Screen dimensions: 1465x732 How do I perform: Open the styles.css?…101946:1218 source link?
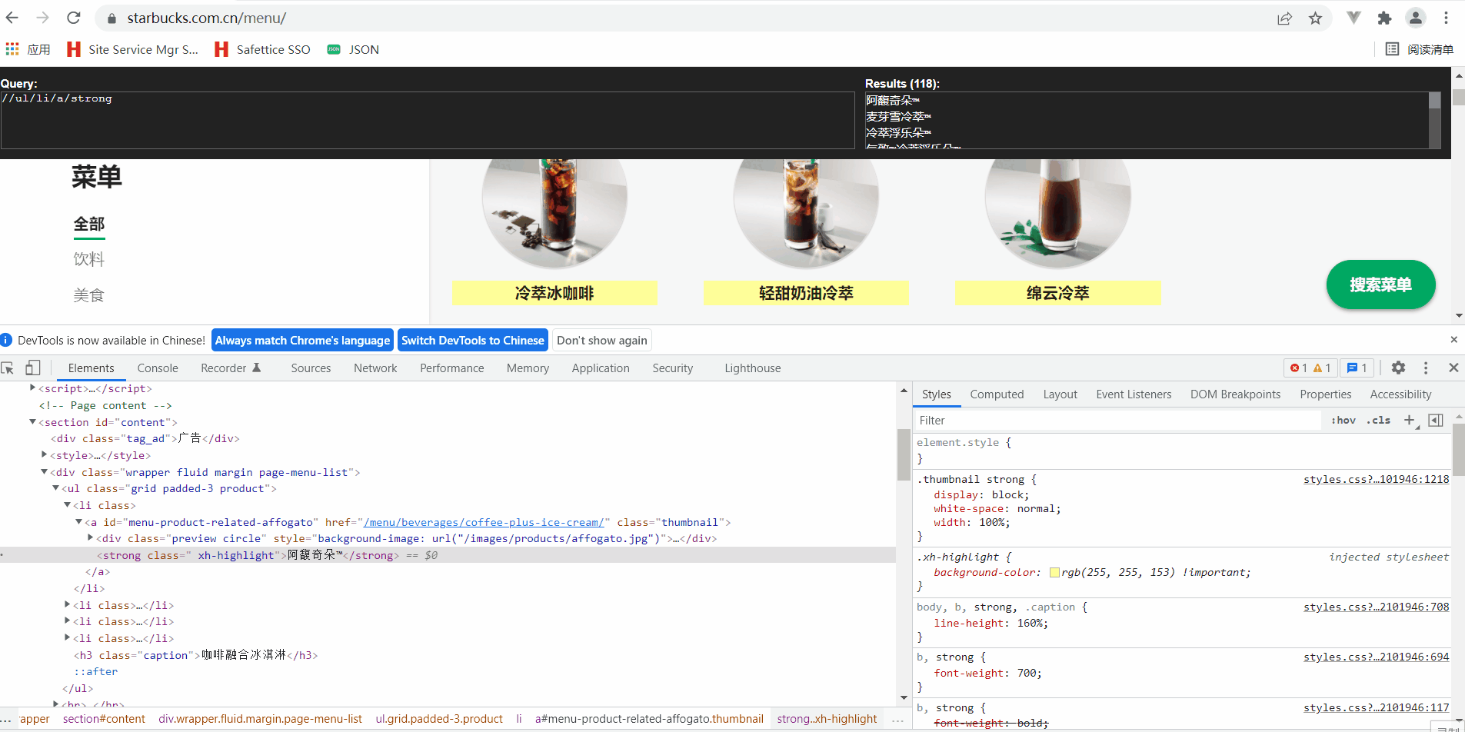[x=1376, y=479]
